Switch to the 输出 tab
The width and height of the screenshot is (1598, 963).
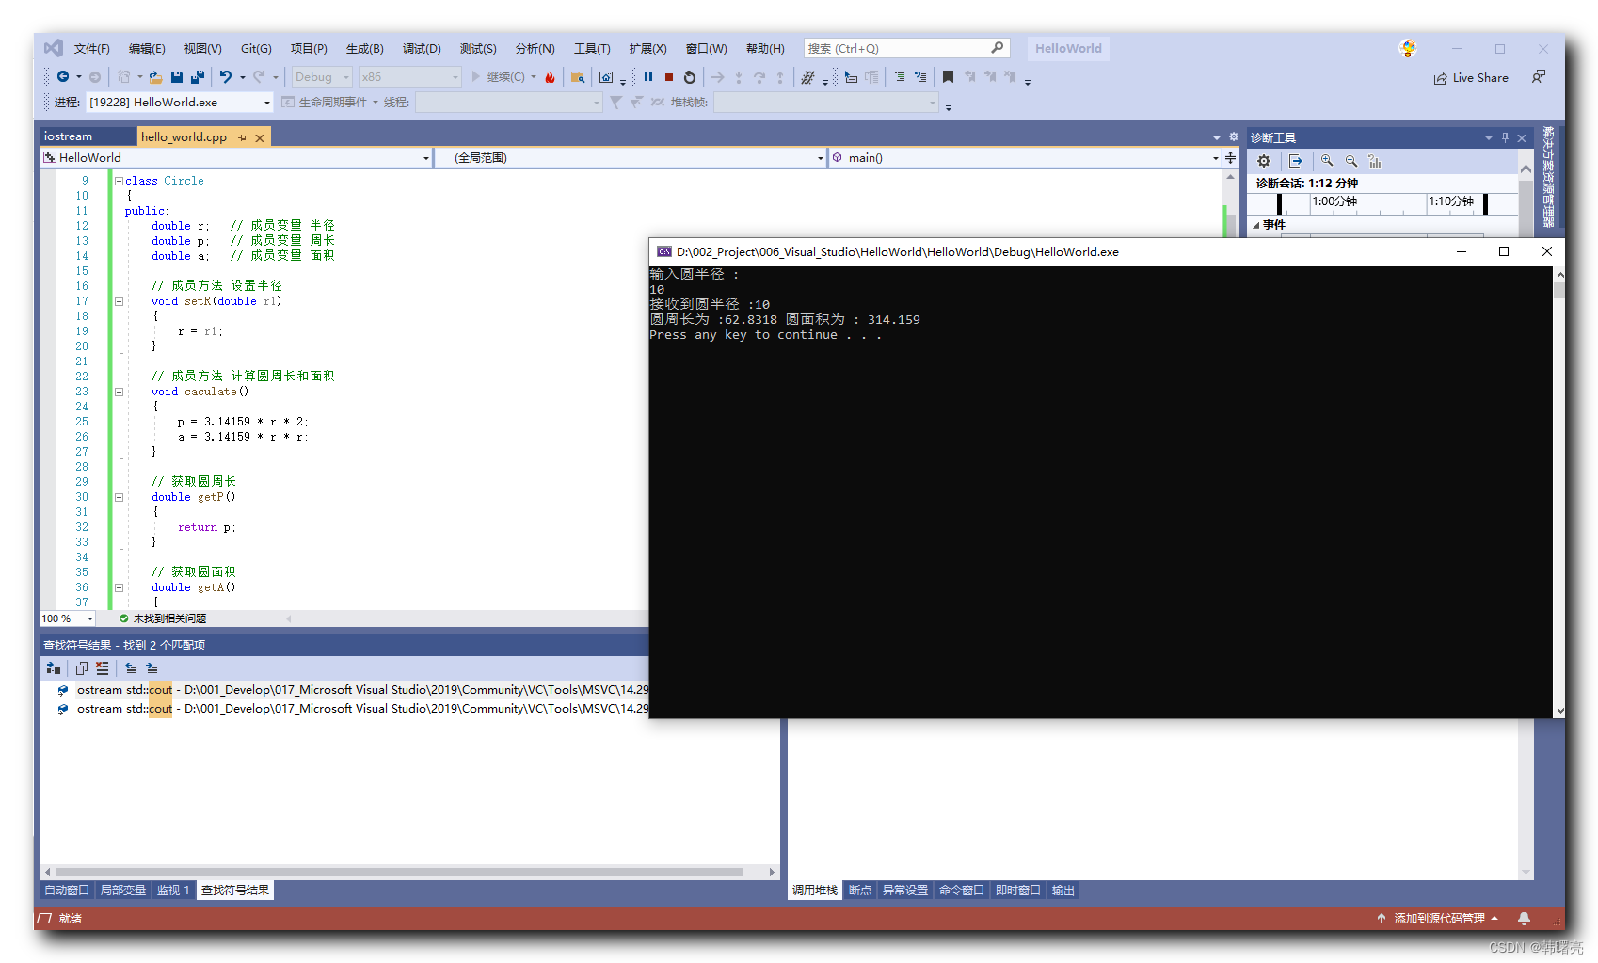pyautogui.click(x=1063, y=891)
